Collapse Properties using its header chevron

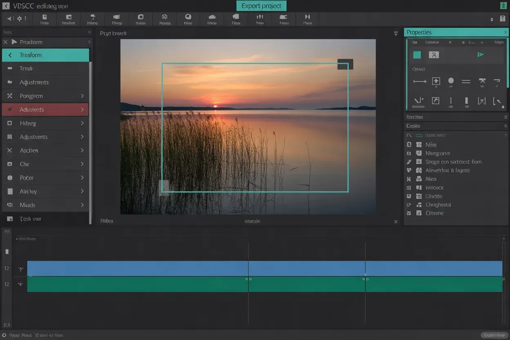pos(506,32)
